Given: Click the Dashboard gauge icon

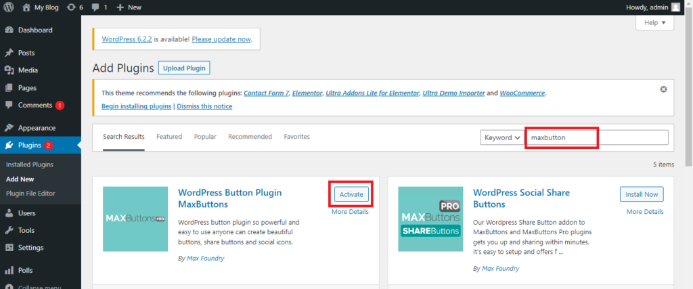Looking at the screenshot, I should [x=9, y=30].
